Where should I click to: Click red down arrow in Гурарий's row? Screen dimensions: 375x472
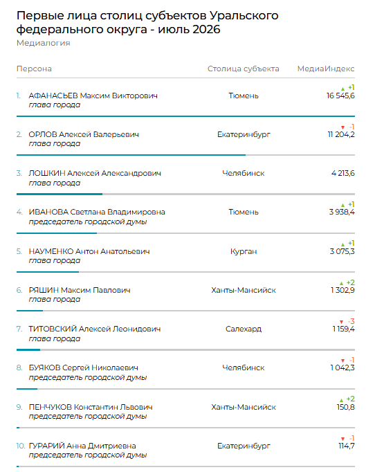pyautogui.click(x=342, y=439)
